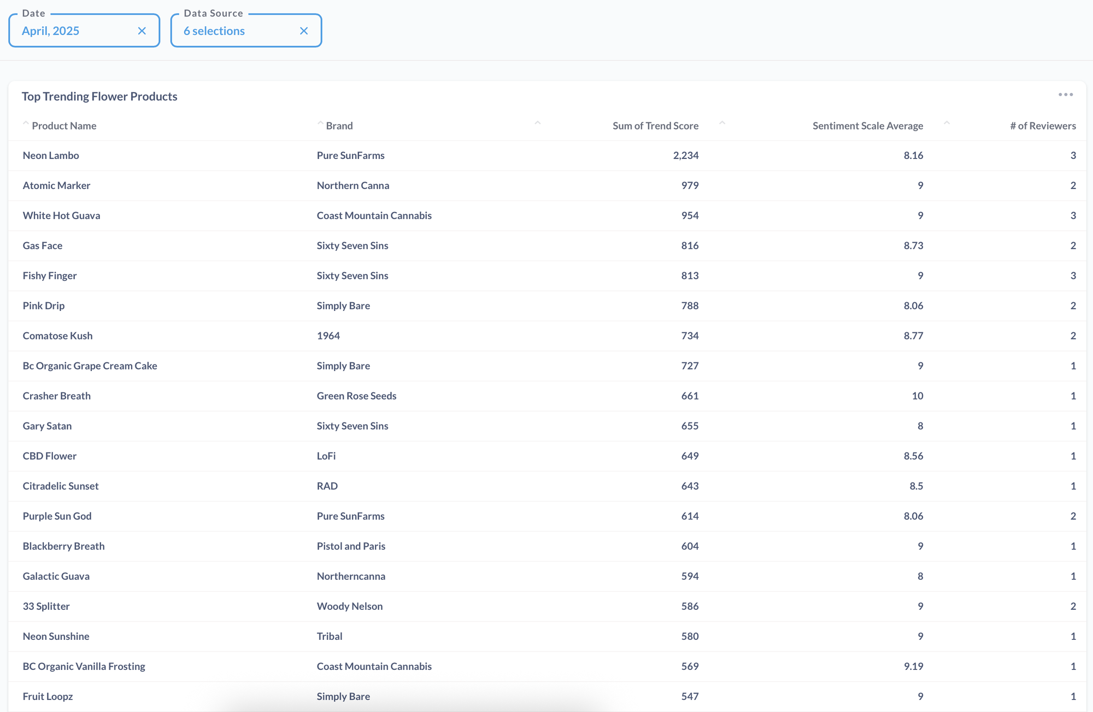
Task: Click the Green Rose Seeds brand cell
Action: pos(356,396)
